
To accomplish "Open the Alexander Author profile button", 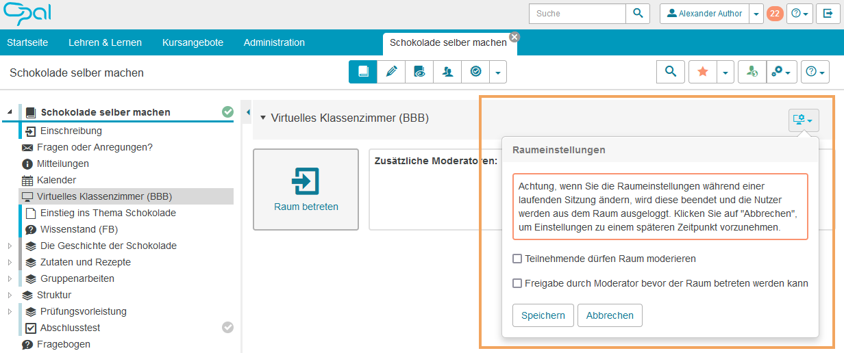I will point(704,14).
